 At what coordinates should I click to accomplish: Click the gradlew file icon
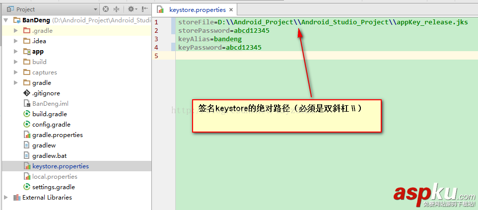[27, 145]
